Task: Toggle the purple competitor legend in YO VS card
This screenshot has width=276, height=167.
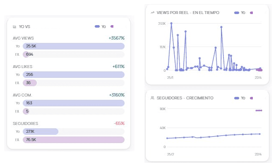Action: 112,26
